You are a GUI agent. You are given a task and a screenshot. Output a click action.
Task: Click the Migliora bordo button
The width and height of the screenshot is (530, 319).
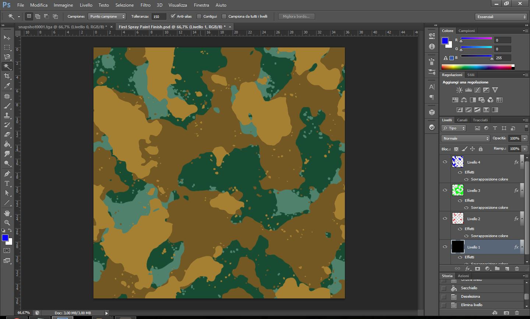point(296,17)
